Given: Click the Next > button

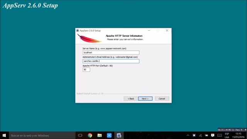Looking at the screenshot, I should (x=145, y=99).
